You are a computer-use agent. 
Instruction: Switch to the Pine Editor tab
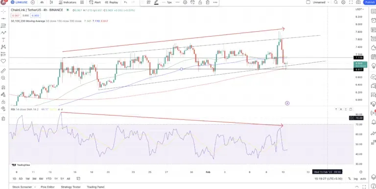pos(47,187)
